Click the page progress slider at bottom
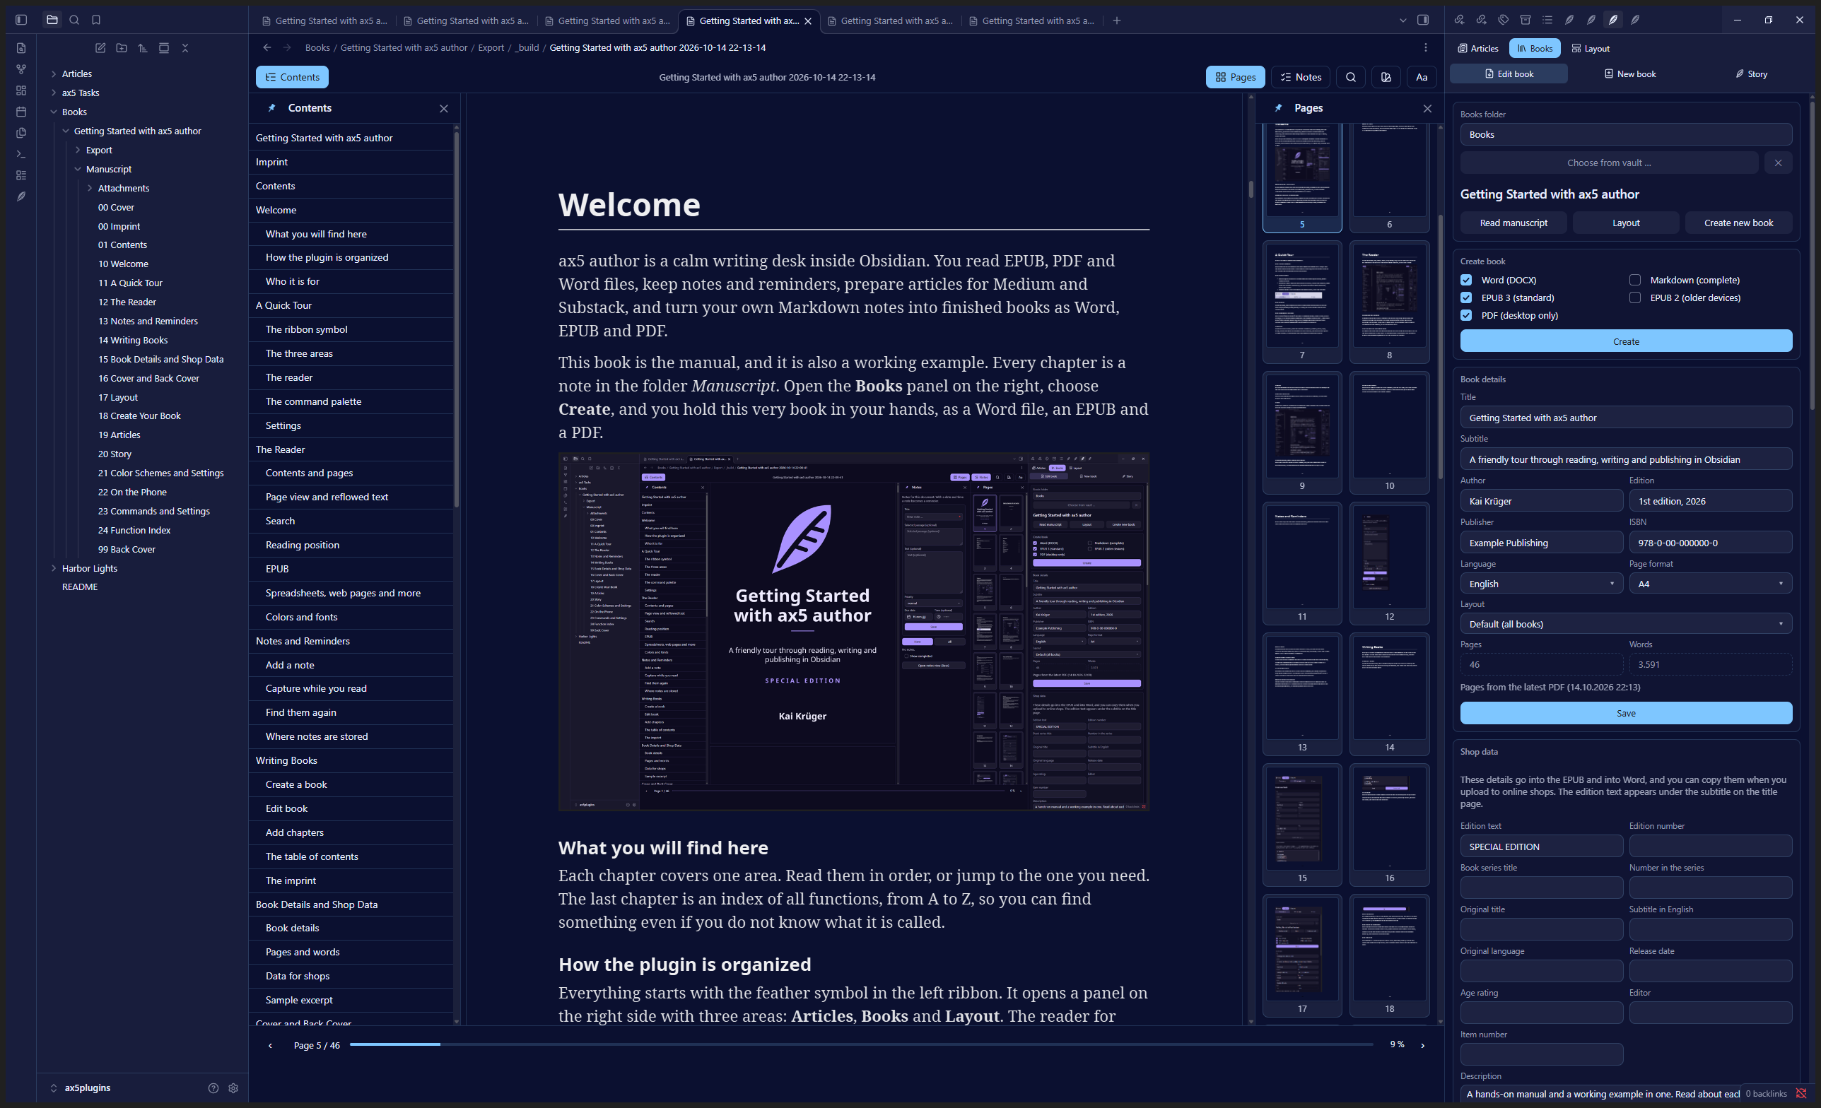 [861, 1044]
